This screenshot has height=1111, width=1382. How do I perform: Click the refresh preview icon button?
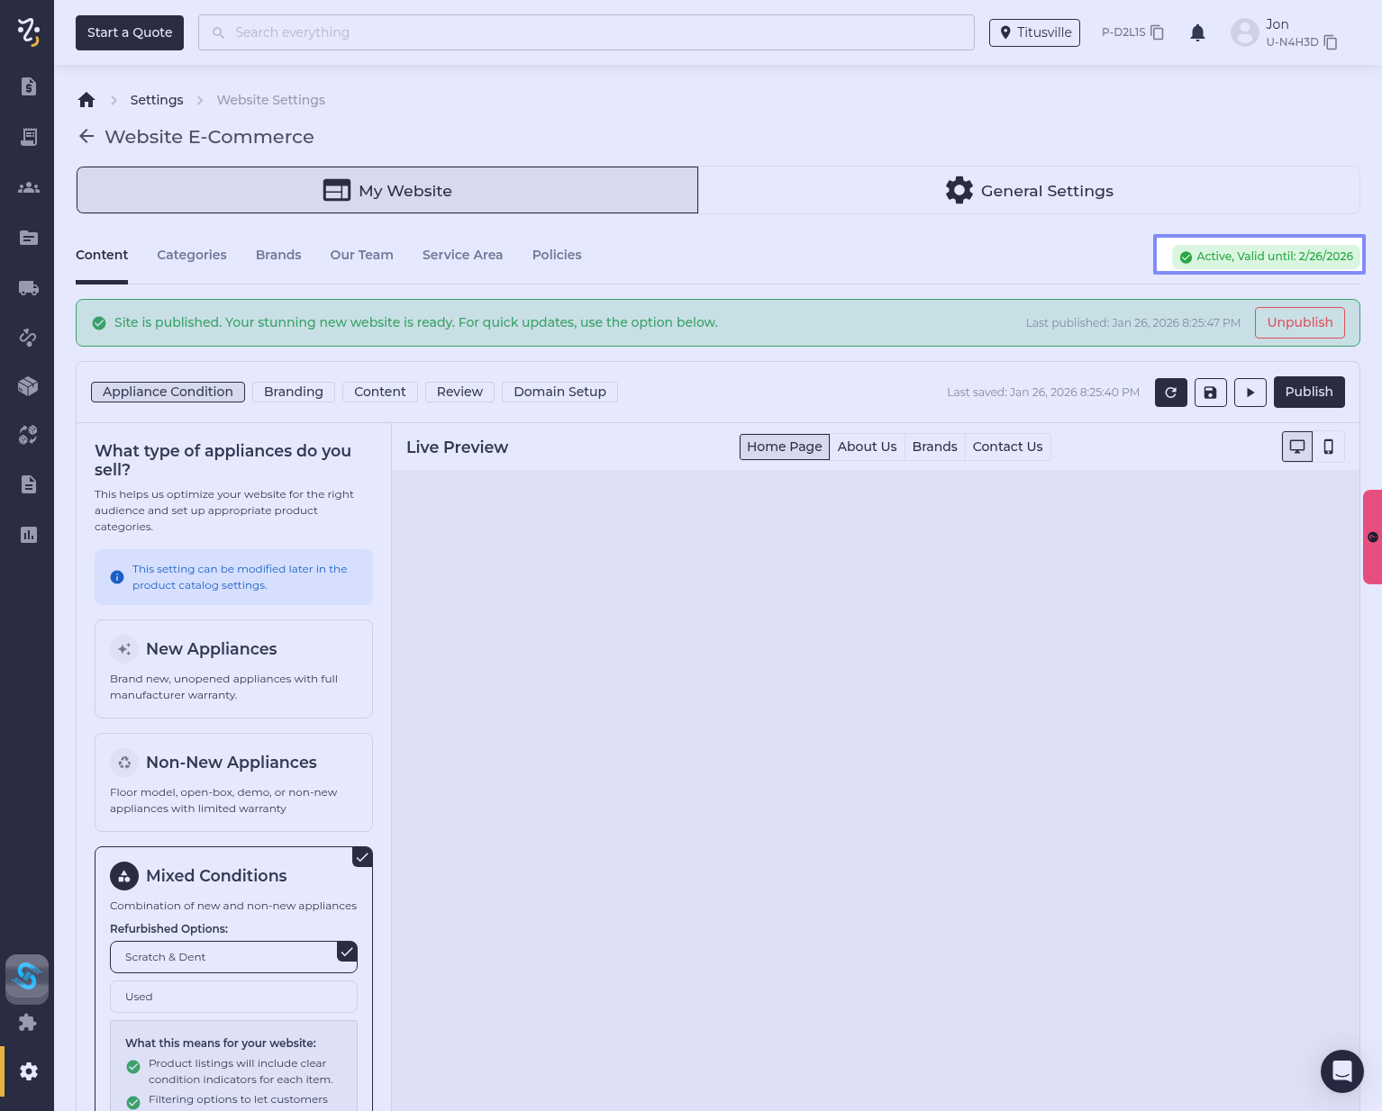tap(1170, 393)
